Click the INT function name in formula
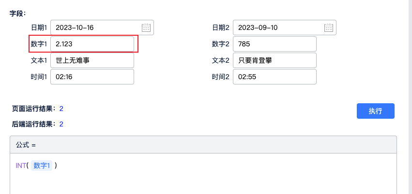 click(21, 166)
